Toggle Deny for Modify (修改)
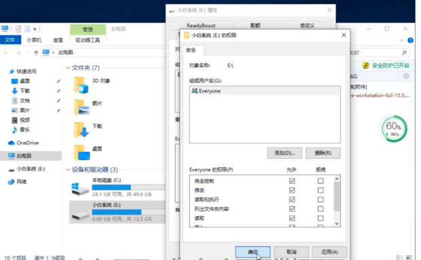The height and width of the screenshot is (260, 421). point(321,190)
